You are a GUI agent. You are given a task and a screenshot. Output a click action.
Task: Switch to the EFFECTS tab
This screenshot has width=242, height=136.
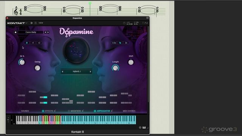pos(49,111)
